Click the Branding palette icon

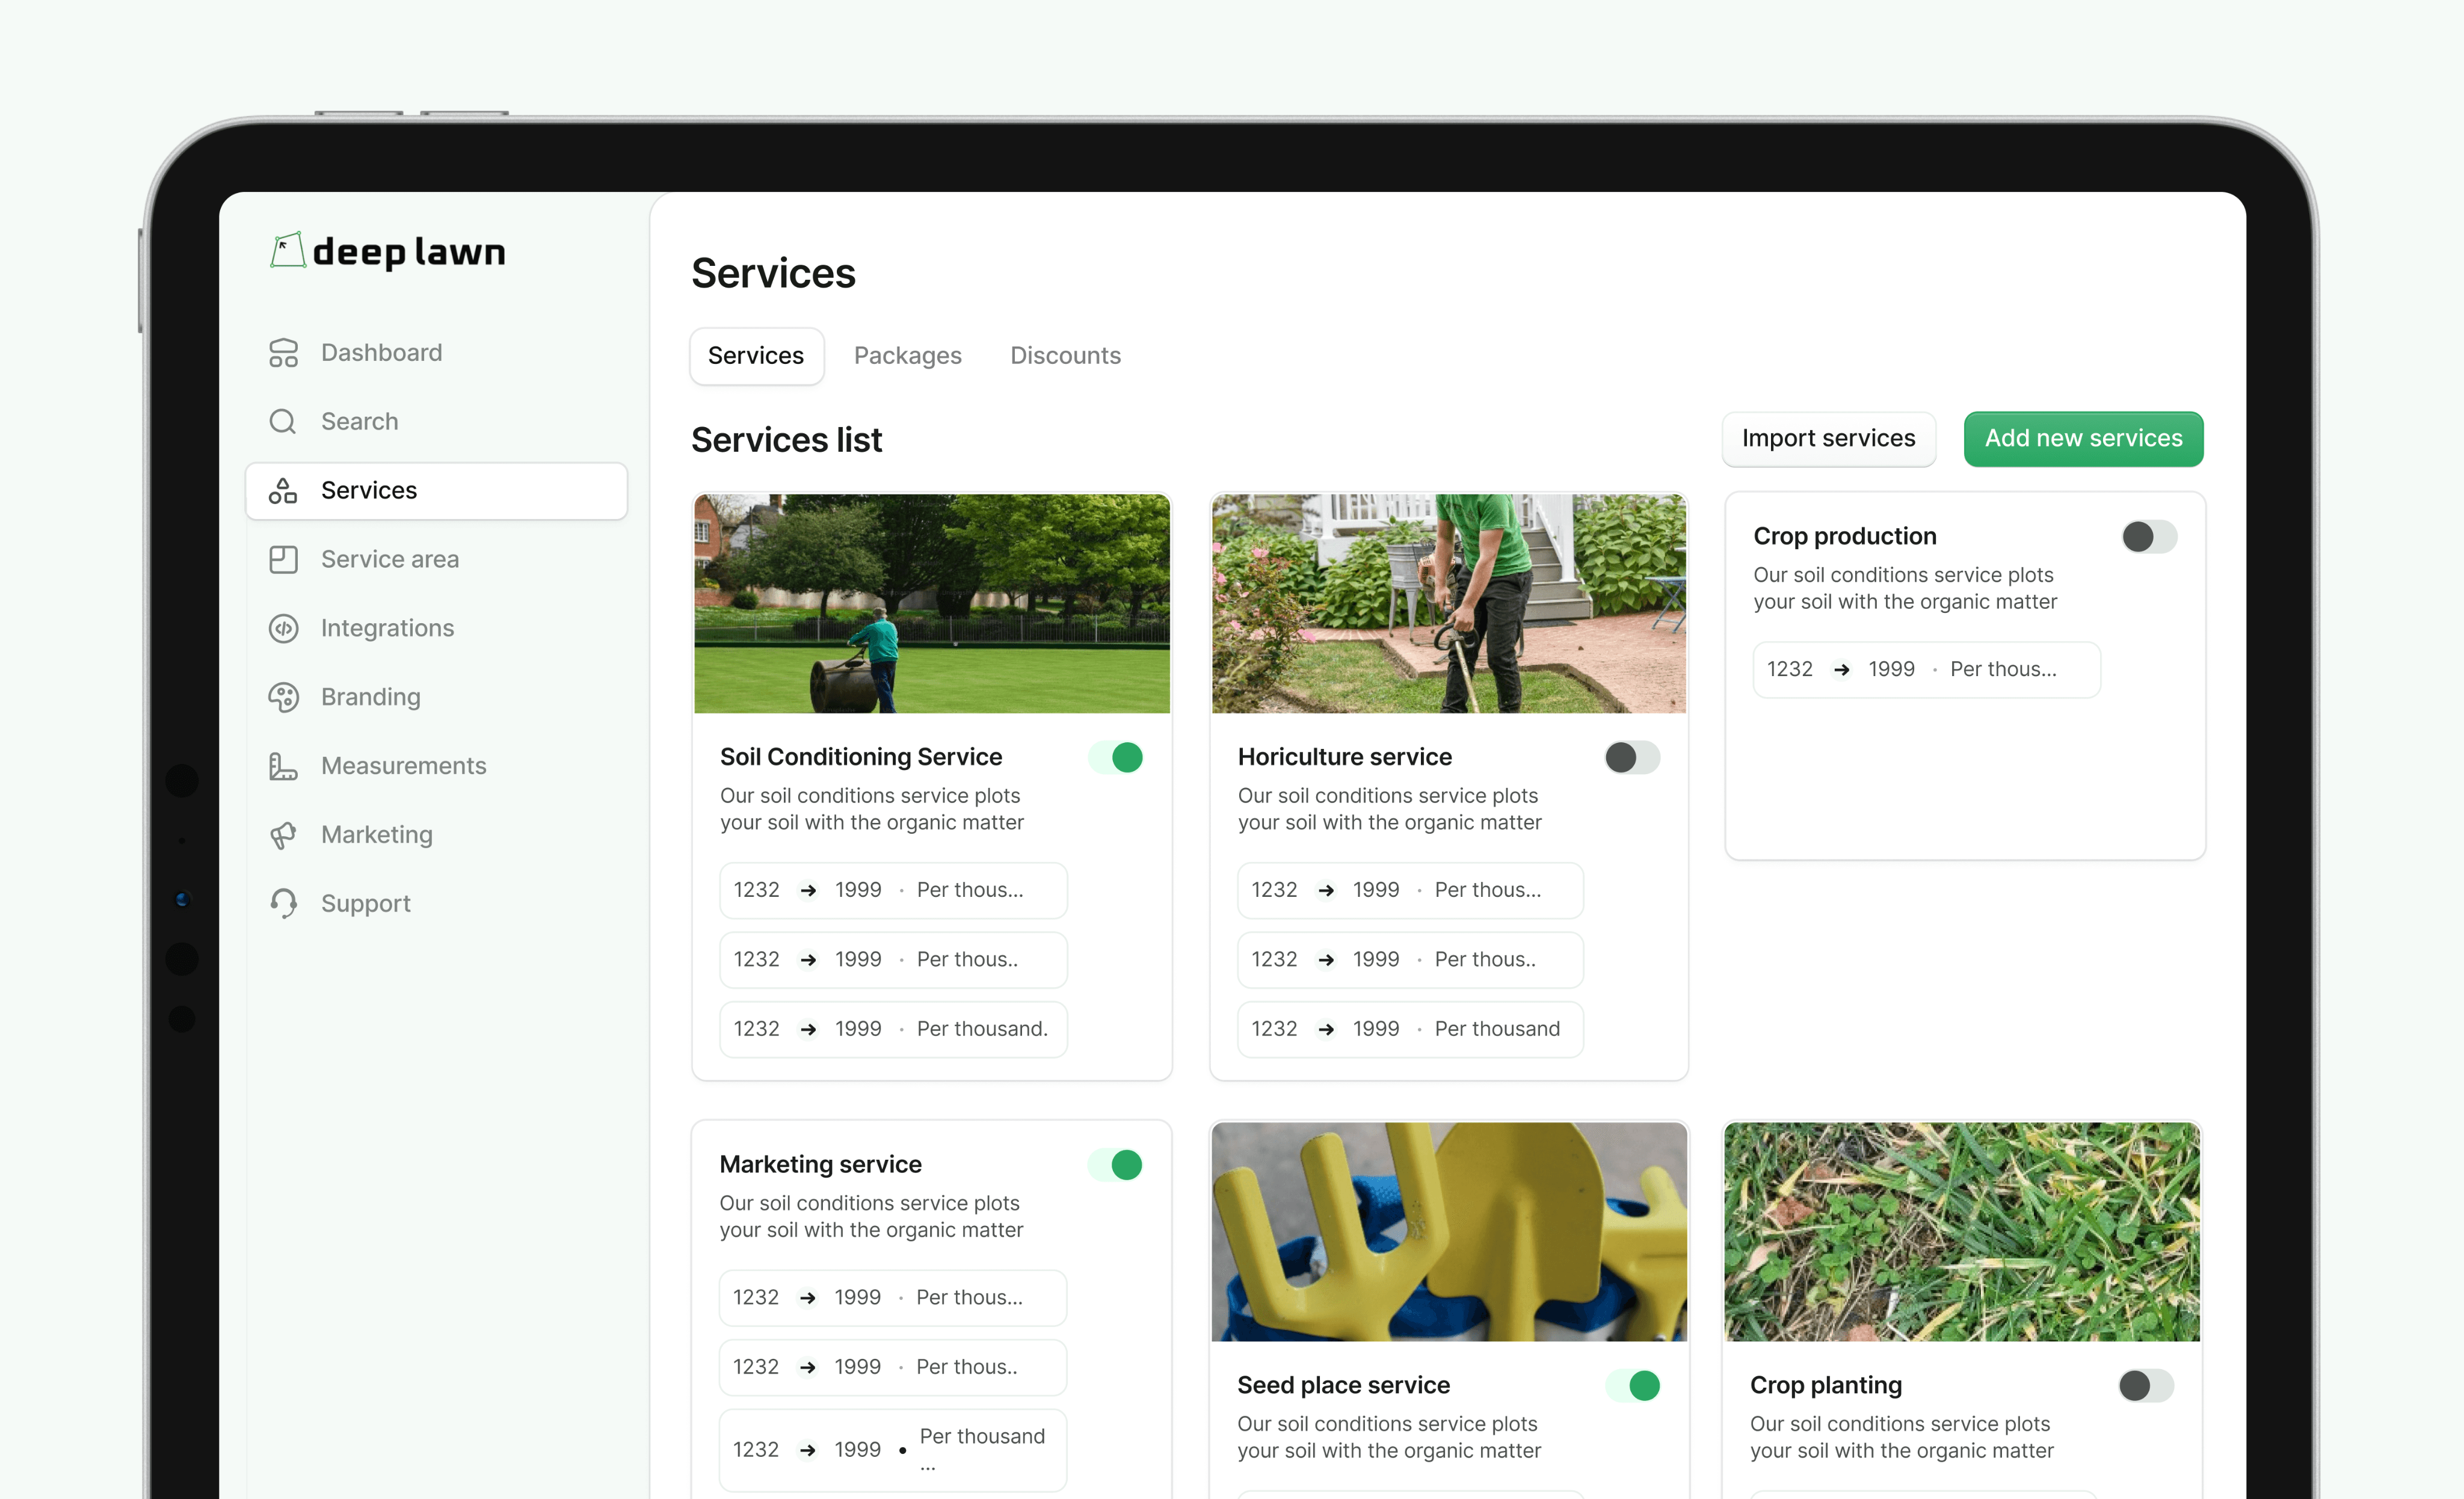tap(283, 697)
